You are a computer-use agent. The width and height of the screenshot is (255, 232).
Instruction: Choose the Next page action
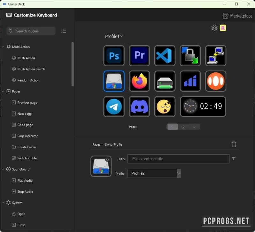coord(22,114)
